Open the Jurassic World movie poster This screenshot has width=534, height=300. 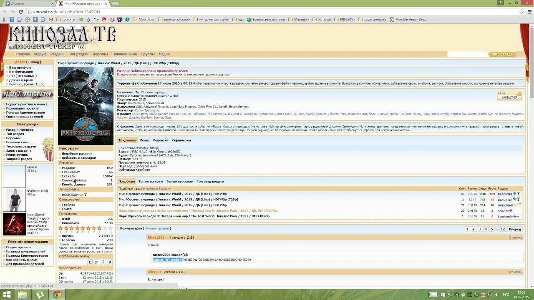[x=86, y=106]
